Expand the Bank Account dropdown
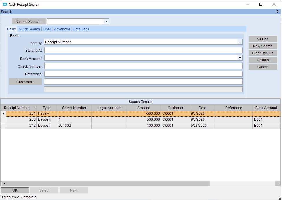Viewport: 283px width, 200px height. [240, 58]
